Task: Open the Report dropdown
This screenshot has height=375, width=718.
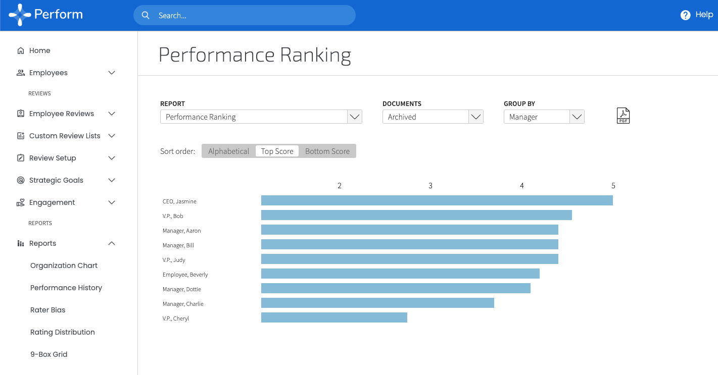Action: pyautogui.click(x=261, y=117)
